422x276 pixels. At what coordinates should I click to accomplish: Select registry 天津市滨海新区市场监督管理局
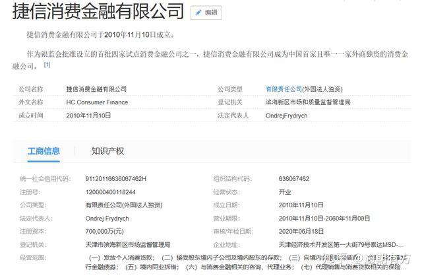tap(128, 245)
